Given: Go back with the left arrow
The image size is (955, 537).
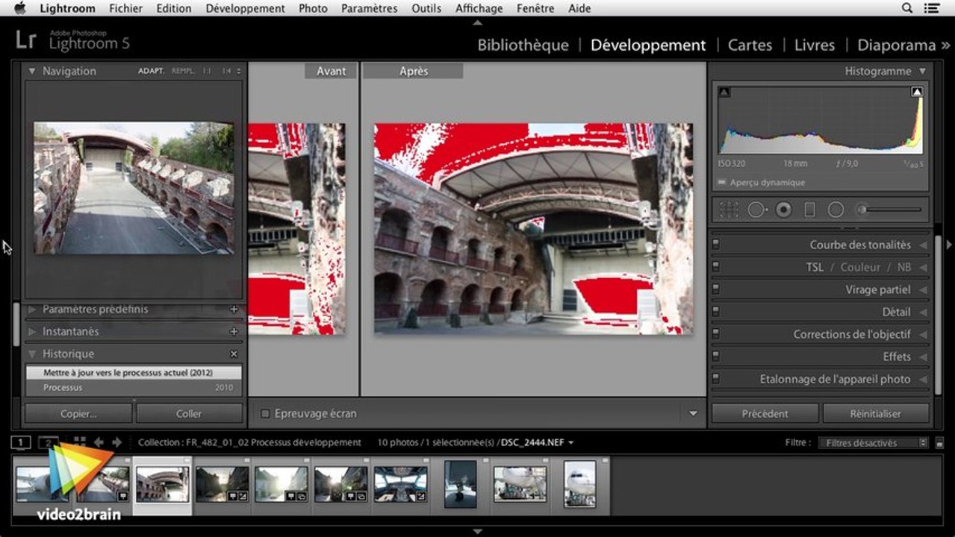Looking at the screenshot, I should 99,442.
